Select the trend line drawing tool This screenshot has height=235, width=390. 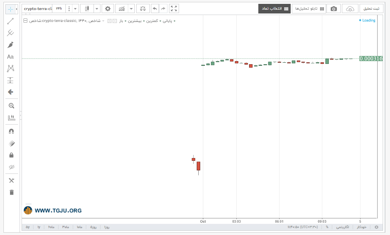click(10, 22)
